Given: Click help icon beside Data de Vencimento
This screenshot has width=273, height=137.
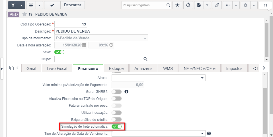Looking at the screenshot, I should click(209, 134).
